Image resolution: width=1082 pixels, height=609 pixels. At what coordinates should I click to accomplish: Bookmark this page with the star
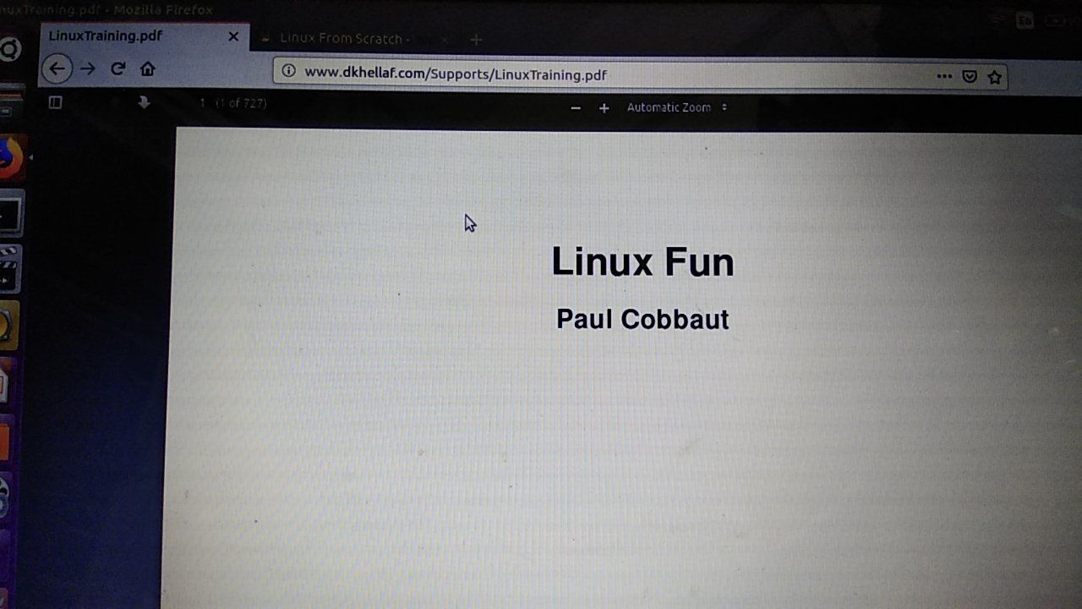coord(995,77)
